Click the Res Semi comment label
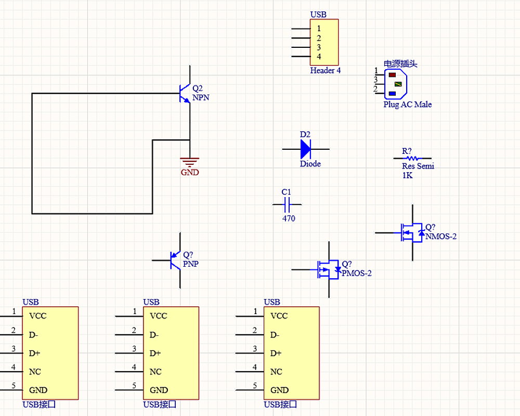Image resolution: width=520 pixels, height=416 pixels. (x=418, y=166)
